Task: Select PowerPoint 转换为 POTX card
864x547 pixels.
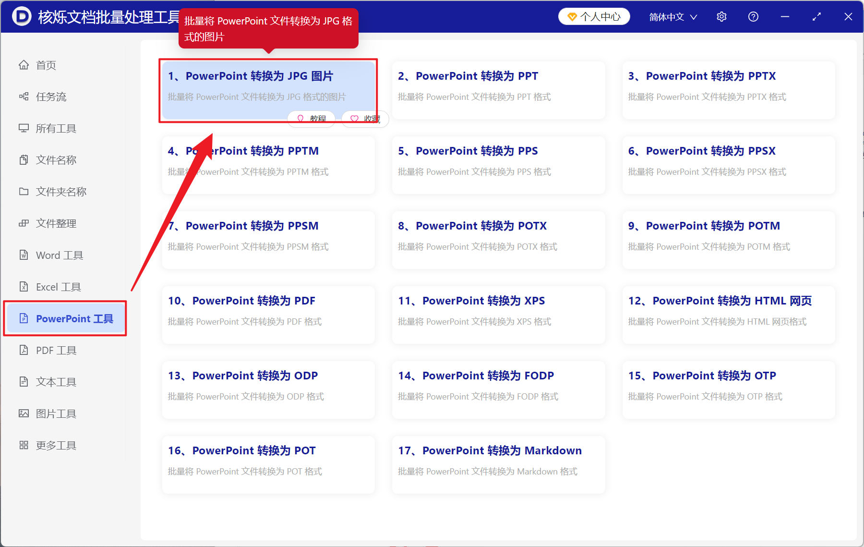Action: tap(498, 240)
